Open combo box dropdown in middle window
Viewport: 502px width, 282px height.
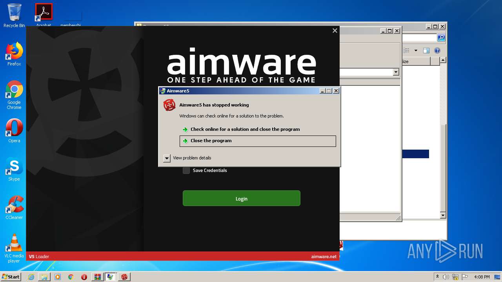point(396,72)
